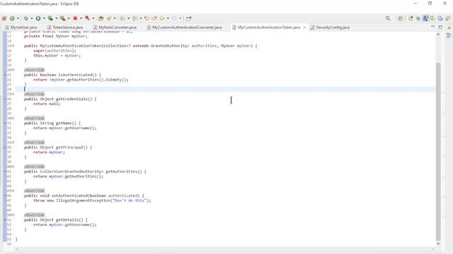Click the red square Terminate icon

75,18
